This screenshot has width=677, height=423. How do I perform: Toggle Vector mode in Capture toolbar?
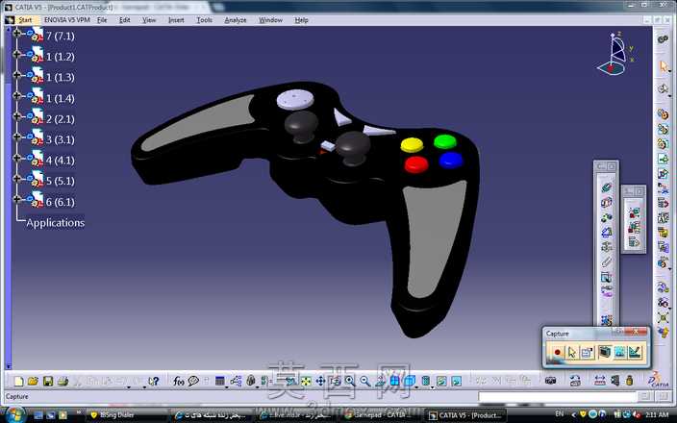coord(635,352)
